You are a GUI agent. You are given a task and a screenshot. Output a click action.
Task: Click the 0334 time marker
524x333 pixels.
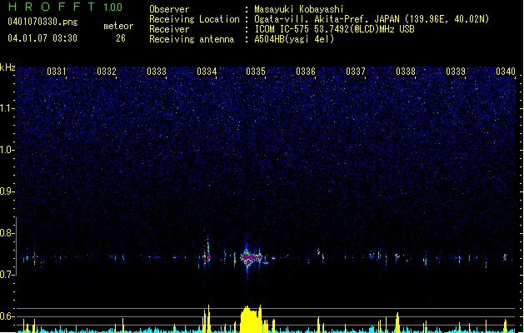[207, 72]
